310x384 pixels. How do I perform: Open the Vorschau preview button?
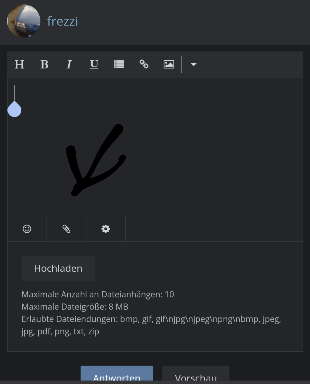(x=196, y=374)
